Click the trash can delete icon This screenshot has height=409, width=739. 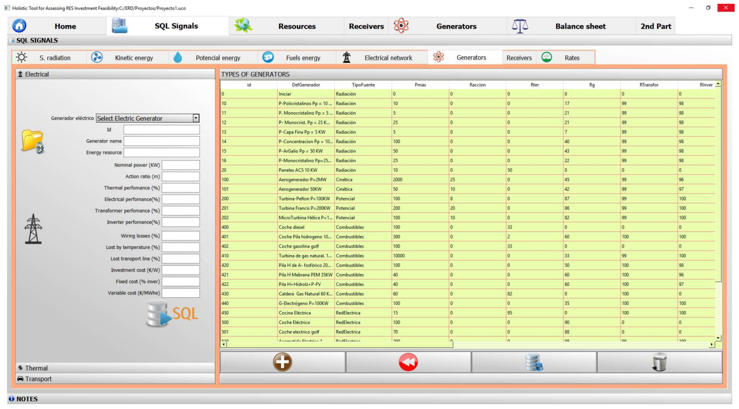pyautogui.click(x=659, y=362)
